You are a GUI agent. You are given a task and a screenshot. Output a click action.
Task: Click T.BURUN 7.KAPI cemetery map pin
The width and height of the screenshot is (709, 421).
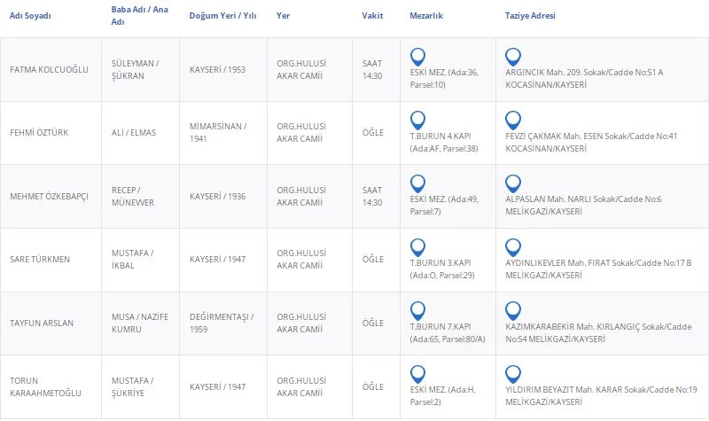coord(418,310)
